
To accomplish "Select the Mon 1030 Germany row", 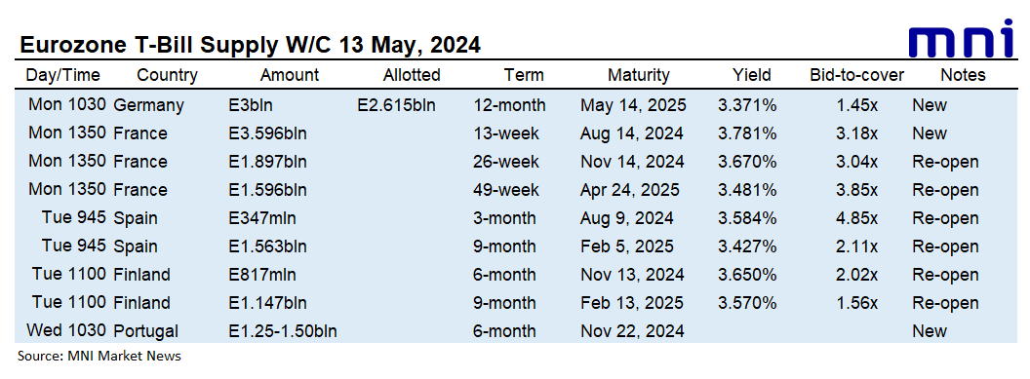I will pyautogui.click(x=516, y=105).
